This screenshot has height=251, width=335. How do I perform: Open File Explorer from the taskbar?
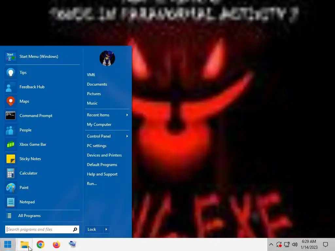coord(24,244)
